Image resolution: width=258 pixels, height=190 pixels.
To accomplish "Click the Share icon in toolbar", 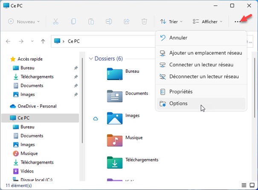I will (x=127, y=21).
